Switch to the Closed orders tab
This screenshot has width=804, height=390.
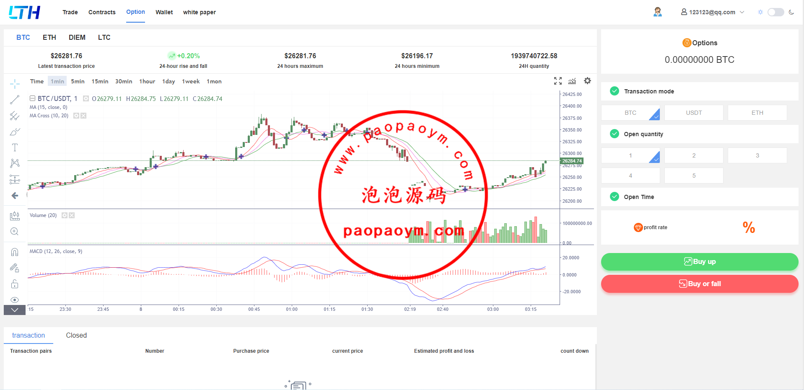pyautogui.click(x=76, y=335)
